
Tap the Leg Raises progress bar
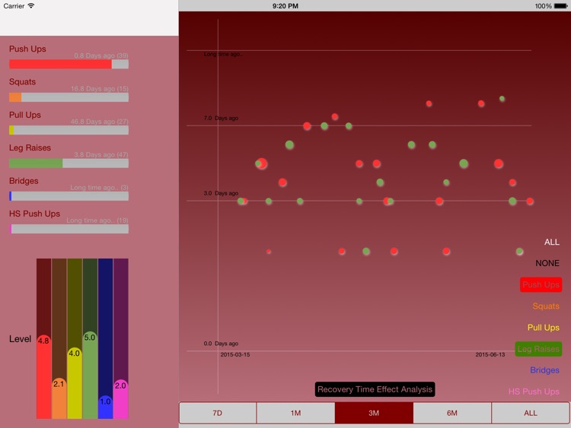coord(69,163)
